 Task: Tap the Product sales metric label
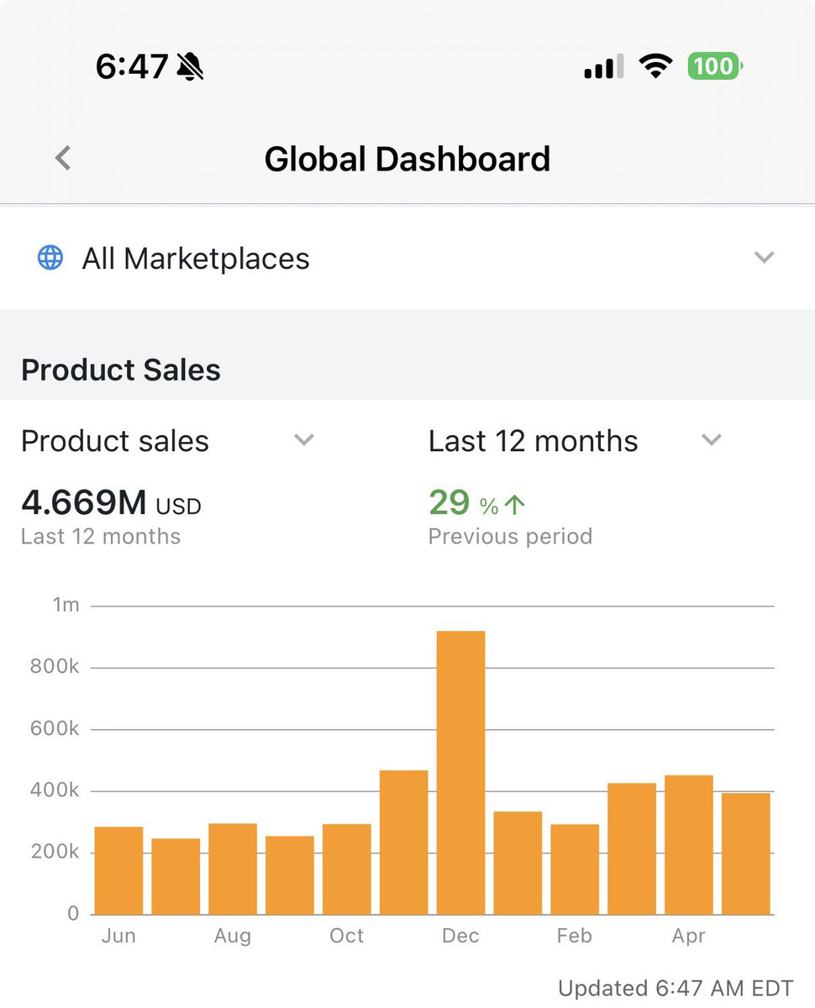point(115,441)
